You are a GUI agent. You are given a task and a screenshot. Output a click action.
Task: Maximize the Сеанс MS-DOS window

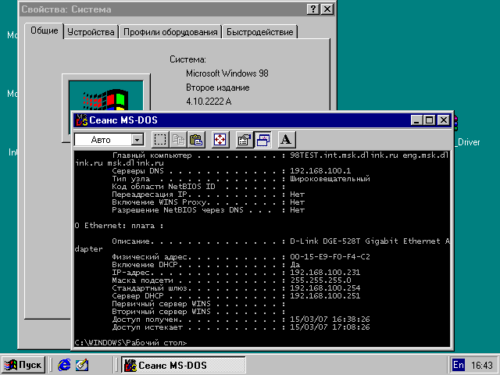pyautogui.click(x=430, y=120)
